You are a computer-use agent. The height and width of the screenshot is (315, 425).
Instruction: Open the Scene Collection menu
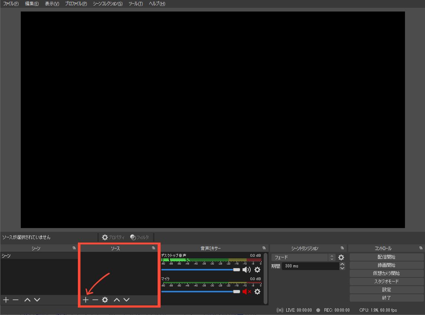(x=108, y=4)
